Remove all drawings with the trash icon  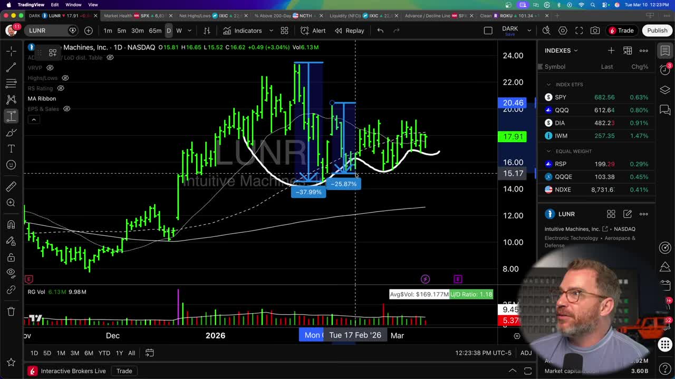point(11,311)
